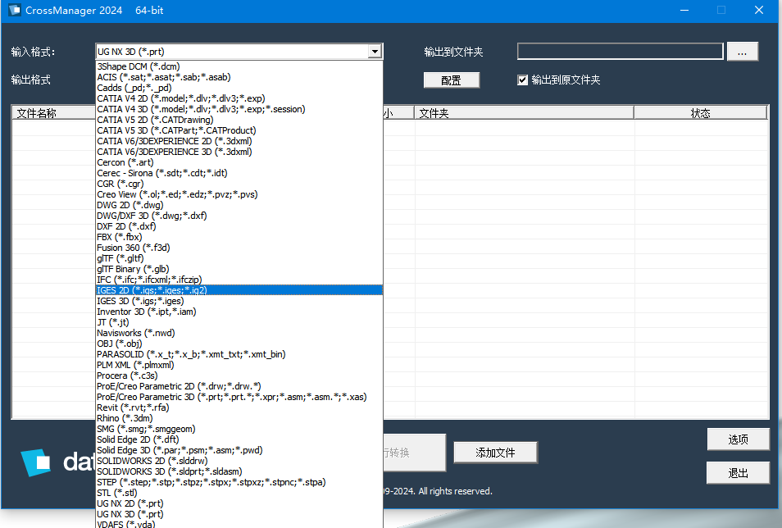Pick CATIA V5 3D format option
This screenshot has width=782, height=528.
point(176,130)
